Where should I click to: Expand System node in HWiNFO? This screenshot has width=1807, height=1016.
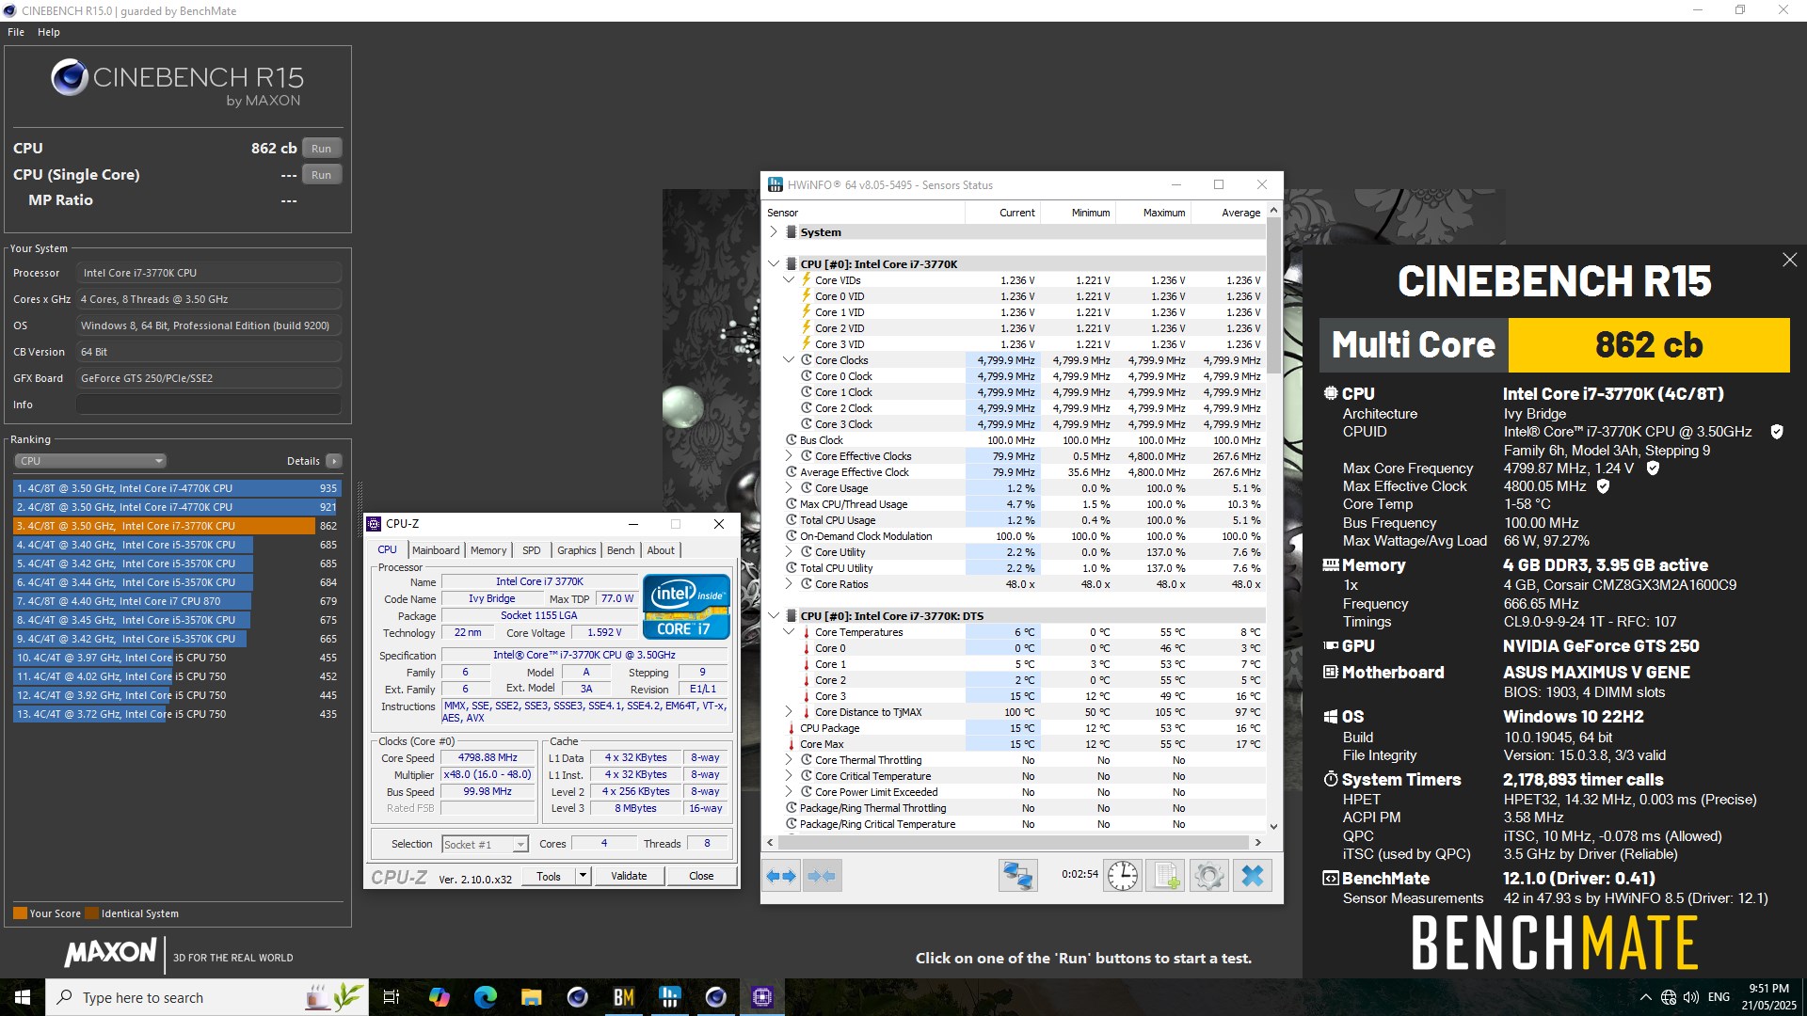pos(774,232)
